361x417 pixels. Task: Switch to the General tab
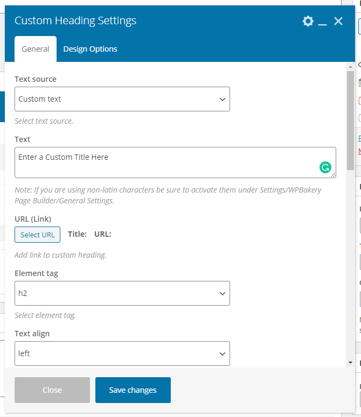click(36, 49)
